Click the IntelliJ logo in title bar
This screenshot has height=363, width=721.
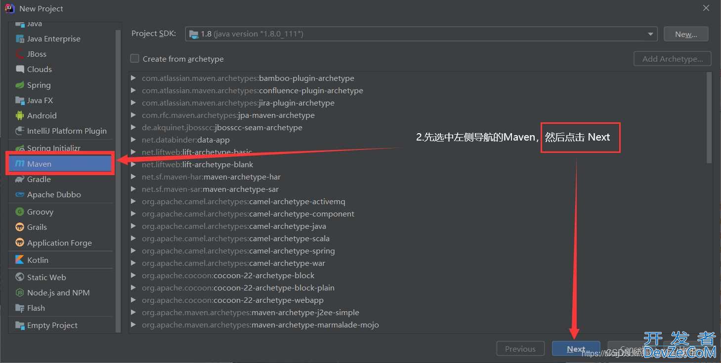coord(9,8)
